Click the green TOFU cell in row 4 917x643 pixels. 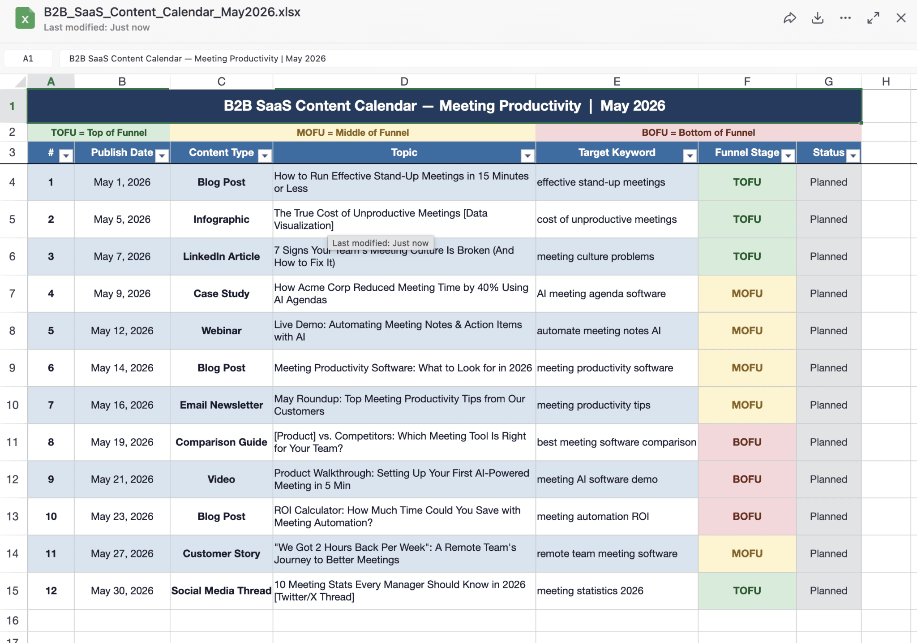click(x=746, y=182)
